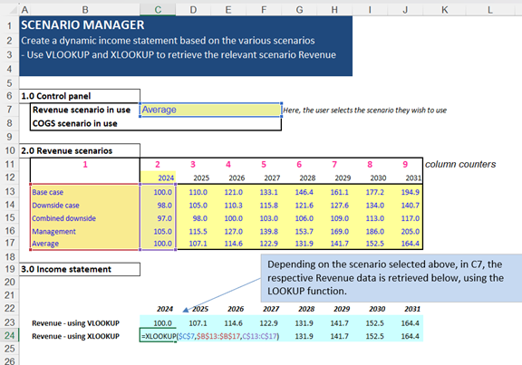The width and height of the screenshot is (522, 365).
Task: Click the XLOOKUP formula cell being edited
Action: coord(210,336)
